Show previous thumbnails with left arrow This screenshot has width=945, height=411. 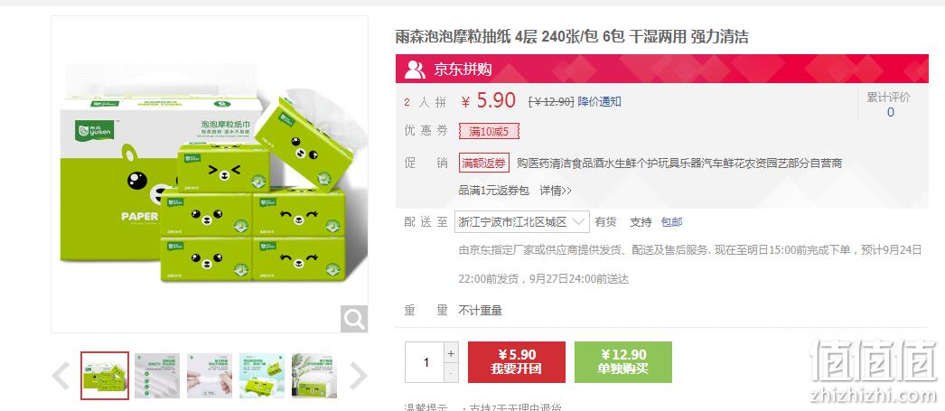(61, 376)
